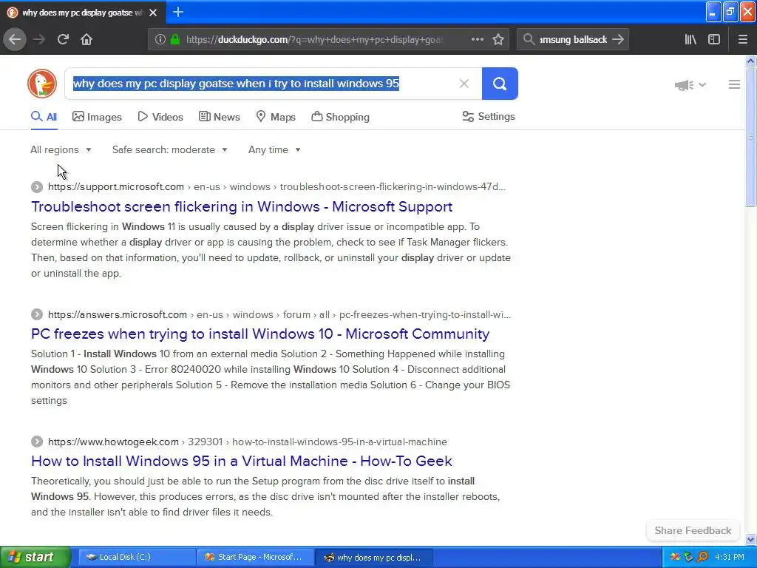Switch to the Shopping tab
Screen dimensions: 757x568
tap(340, 117)
